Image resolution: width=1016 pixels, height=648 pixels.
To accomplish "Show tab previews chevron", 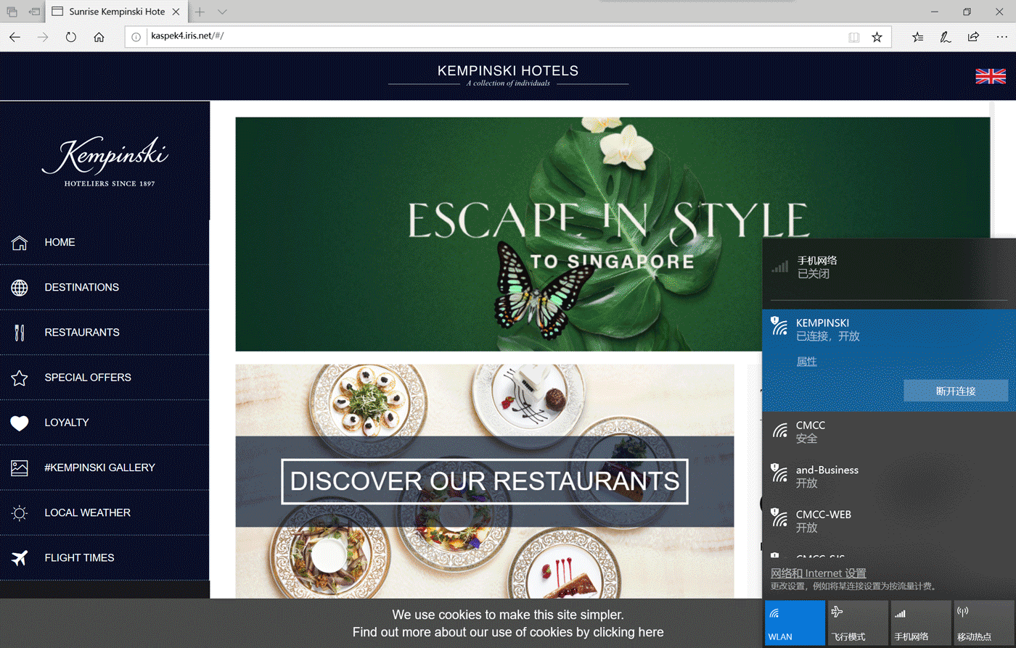I will pos(222,12).
